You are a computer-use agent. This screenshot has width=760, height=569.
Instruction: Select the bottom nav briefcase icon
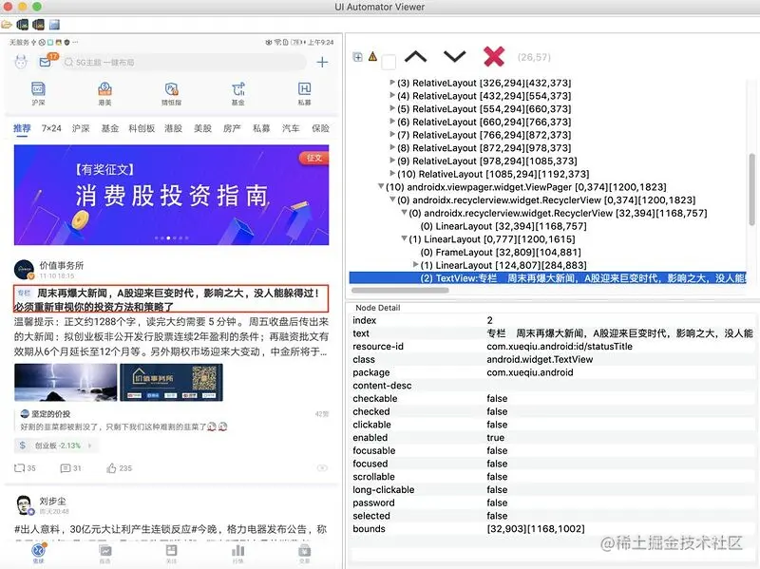304,553
